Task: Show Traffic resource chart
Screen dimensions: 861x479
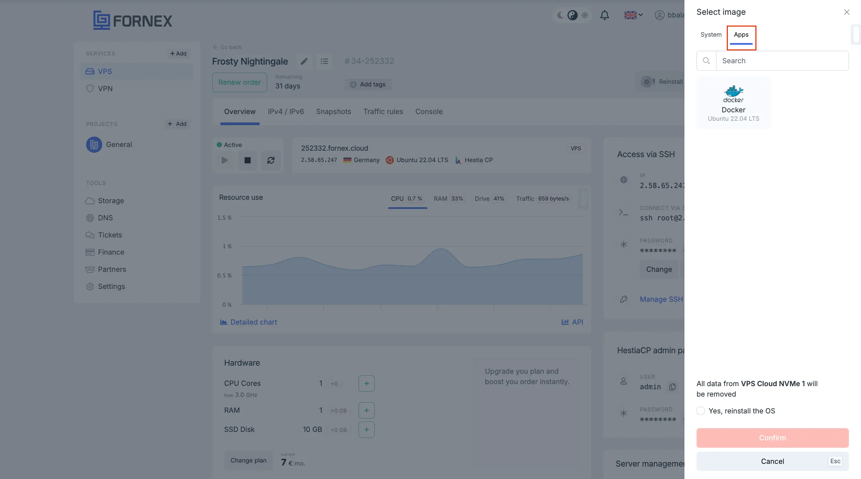Action: point(543,199)
